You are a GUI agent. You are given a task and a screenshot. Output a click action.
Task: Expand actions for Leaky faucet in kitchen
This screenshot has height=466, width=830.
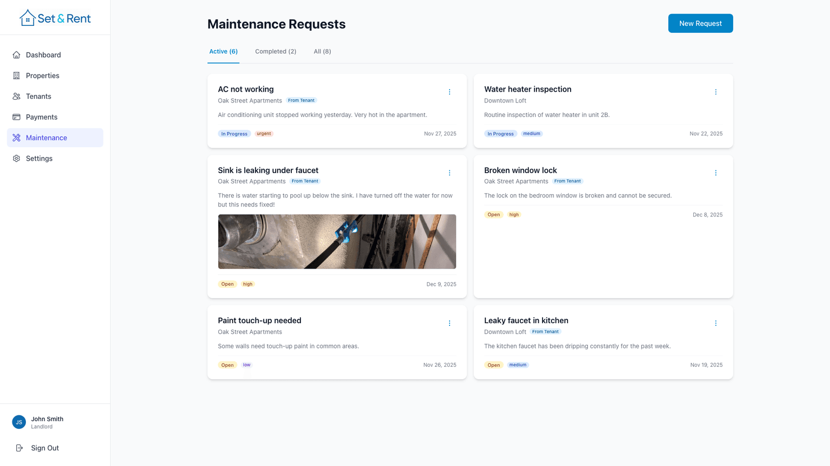pyautogui.click(x=715, y=323)
